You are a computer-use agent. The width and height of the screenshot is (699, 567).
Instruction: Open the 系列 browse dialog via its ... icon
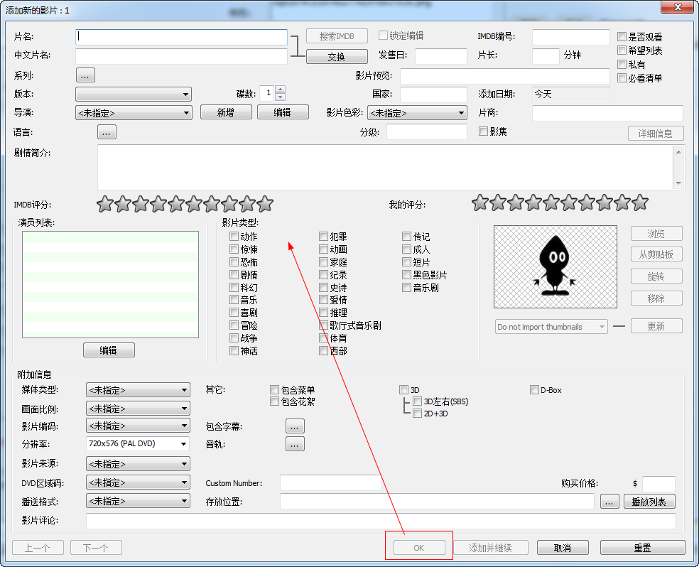85,75
